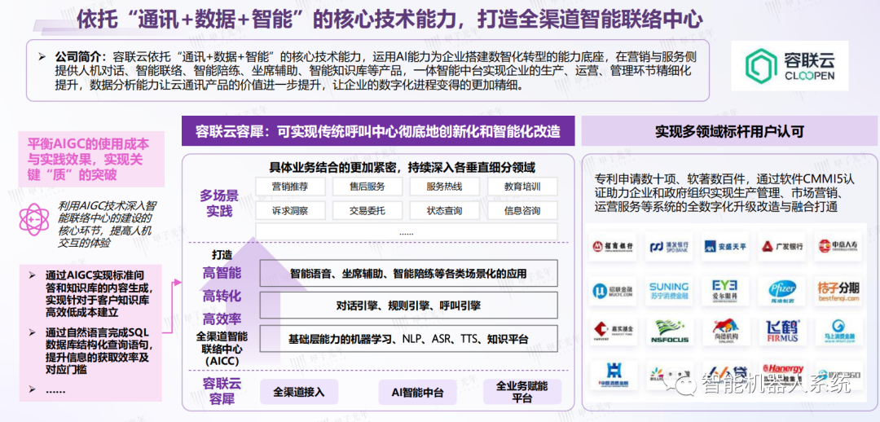The height and width of the screenshot is (422, 880).
Task: Open the 中意人寿 logo tile
Action: click(838, 246)
